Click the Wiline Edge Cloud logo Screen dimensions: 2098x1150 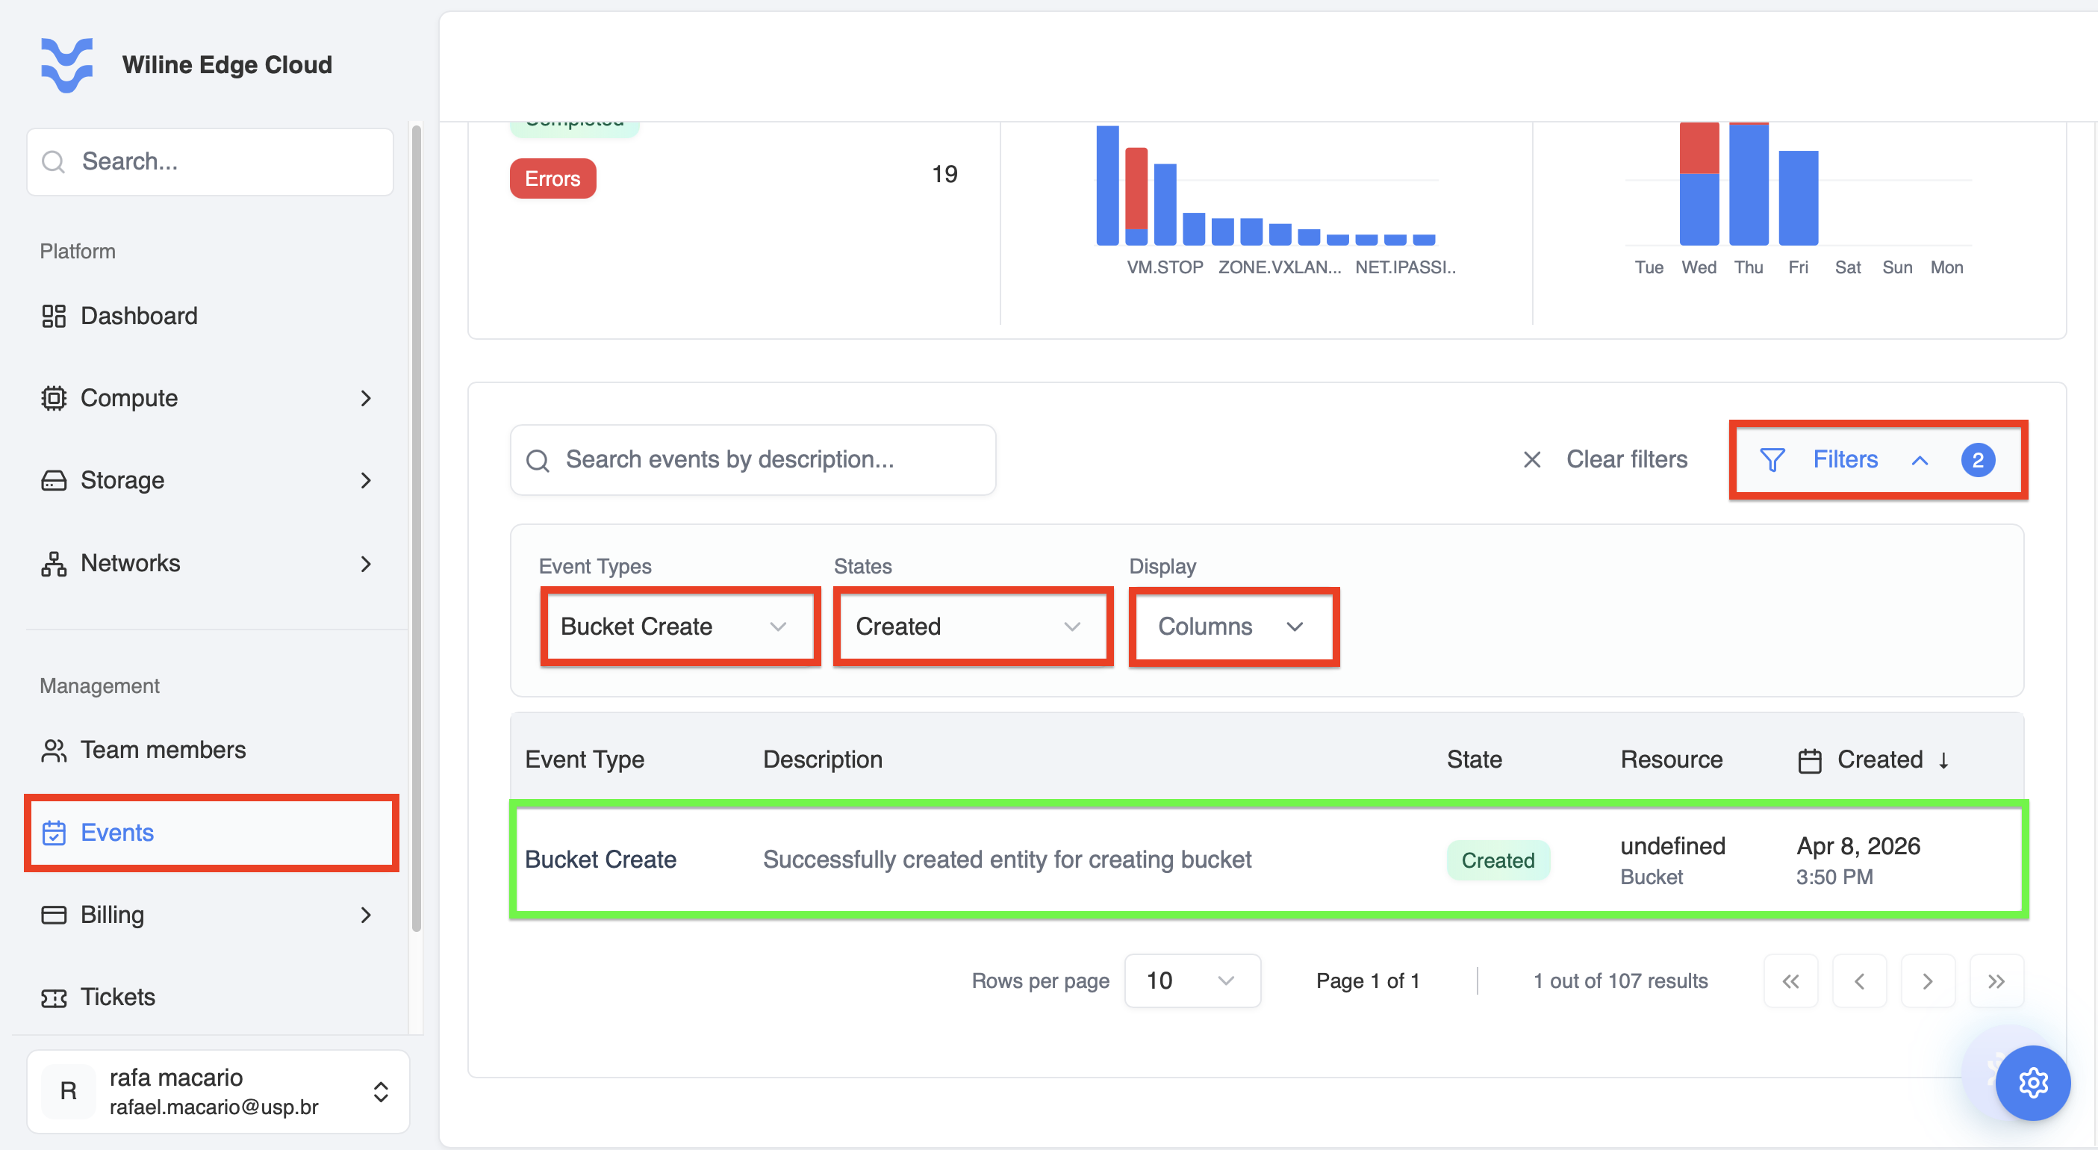tap(66, 65)
